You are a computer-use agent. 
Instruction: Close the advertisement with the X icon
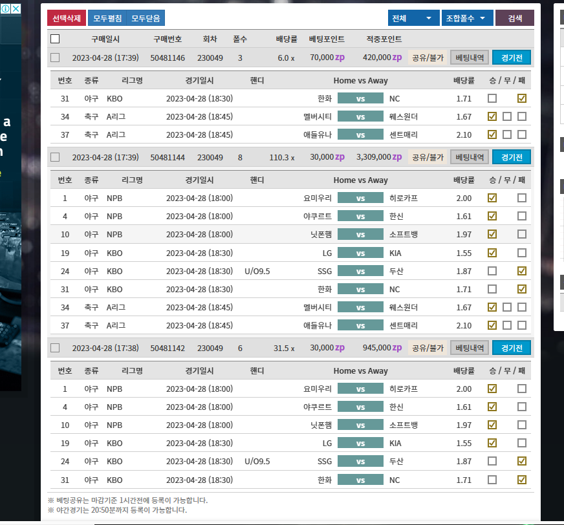(16, 9)
